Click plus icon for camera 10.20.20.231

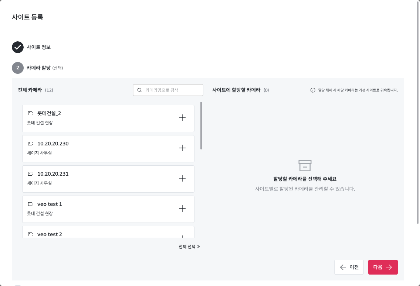click(x=182, y=178)
